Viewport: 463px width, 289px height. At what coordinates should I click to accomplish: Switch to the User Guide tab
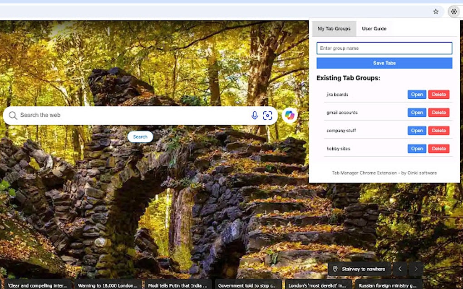coord(374,29)
